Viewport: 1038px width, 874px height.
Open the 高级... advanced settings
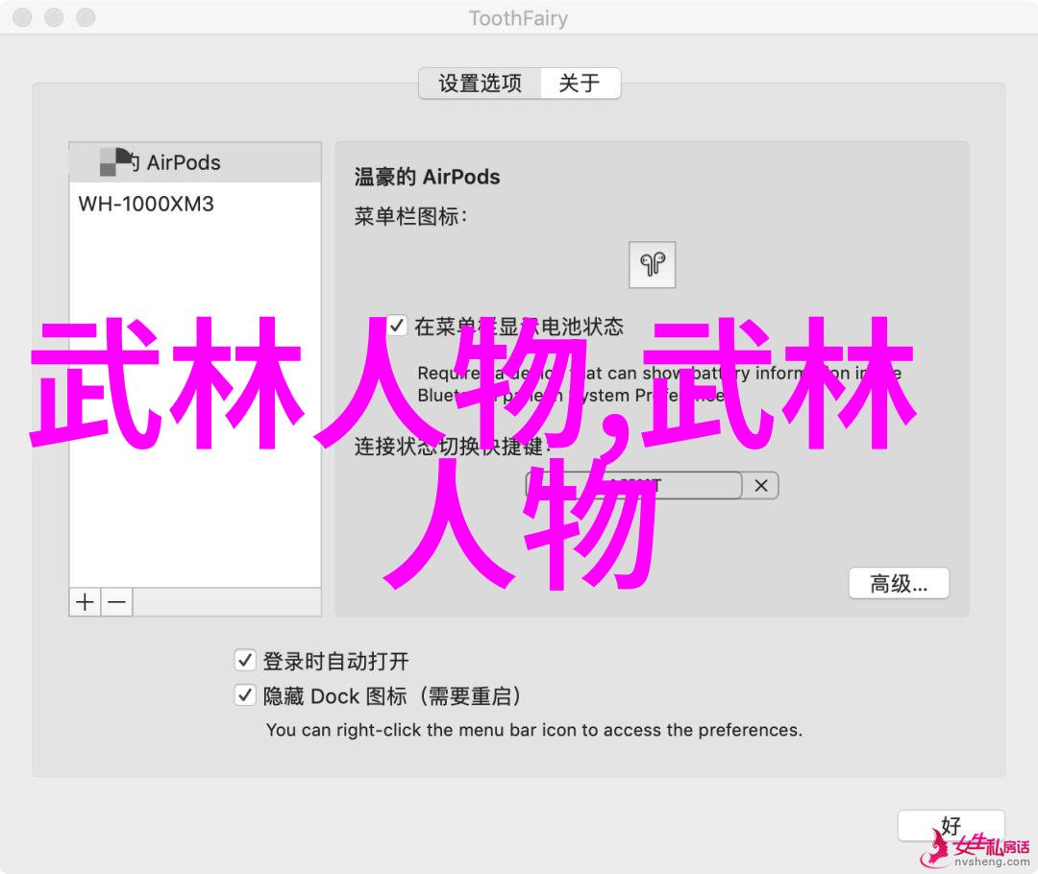point(899,584)
